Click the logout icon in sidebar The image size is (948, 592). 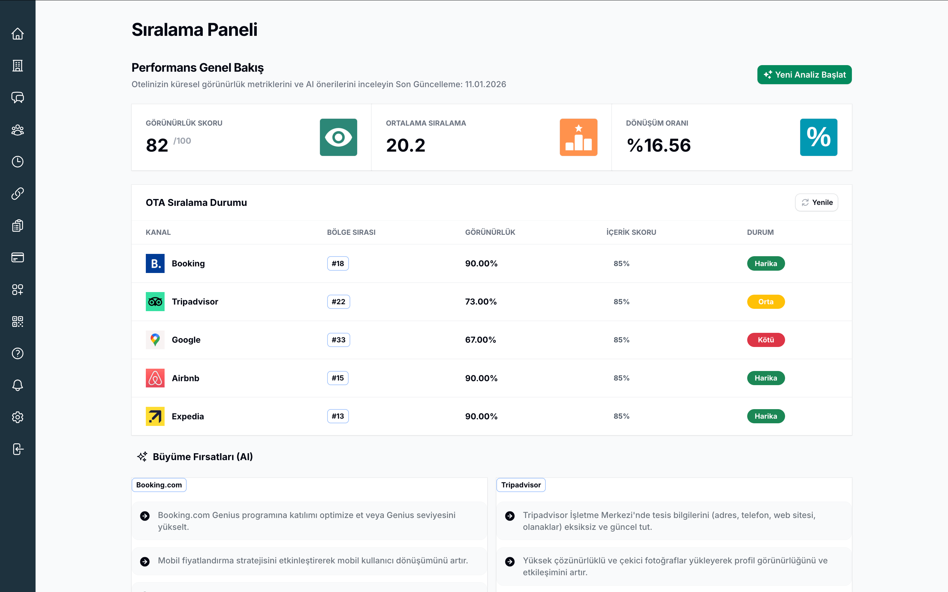(18, 449)
